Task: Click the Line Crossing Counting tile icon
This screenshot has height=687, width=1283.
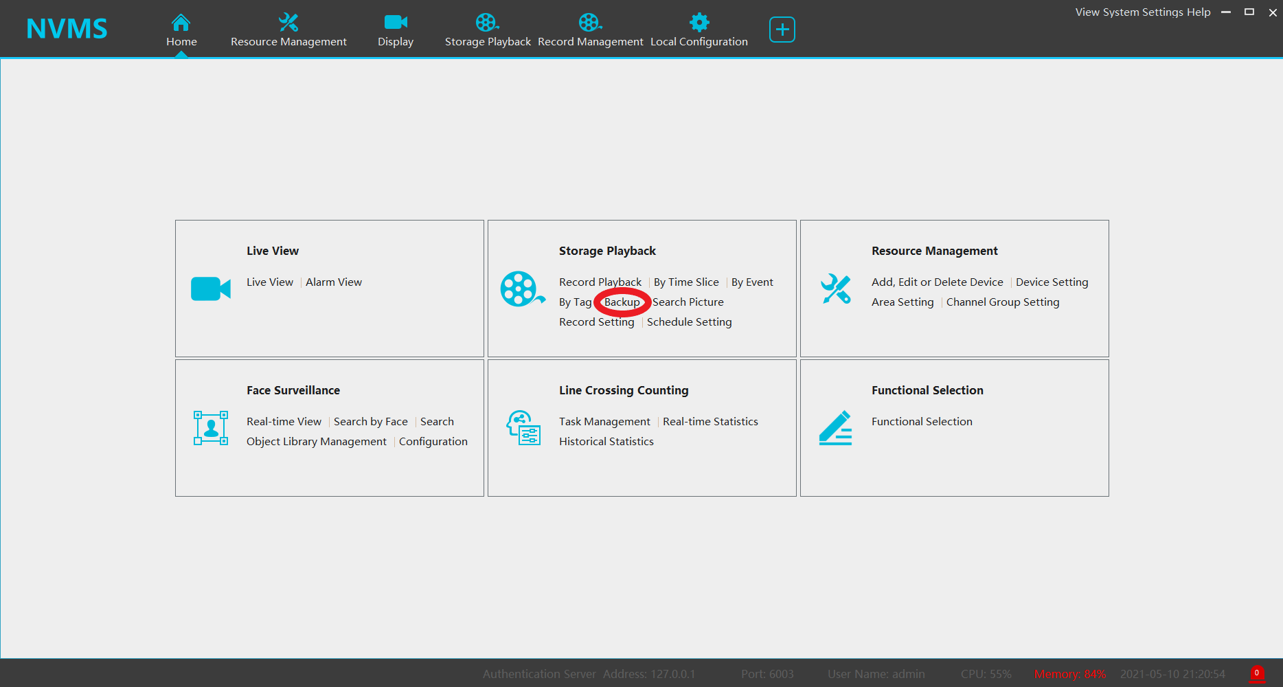Action: pos(523,428)
